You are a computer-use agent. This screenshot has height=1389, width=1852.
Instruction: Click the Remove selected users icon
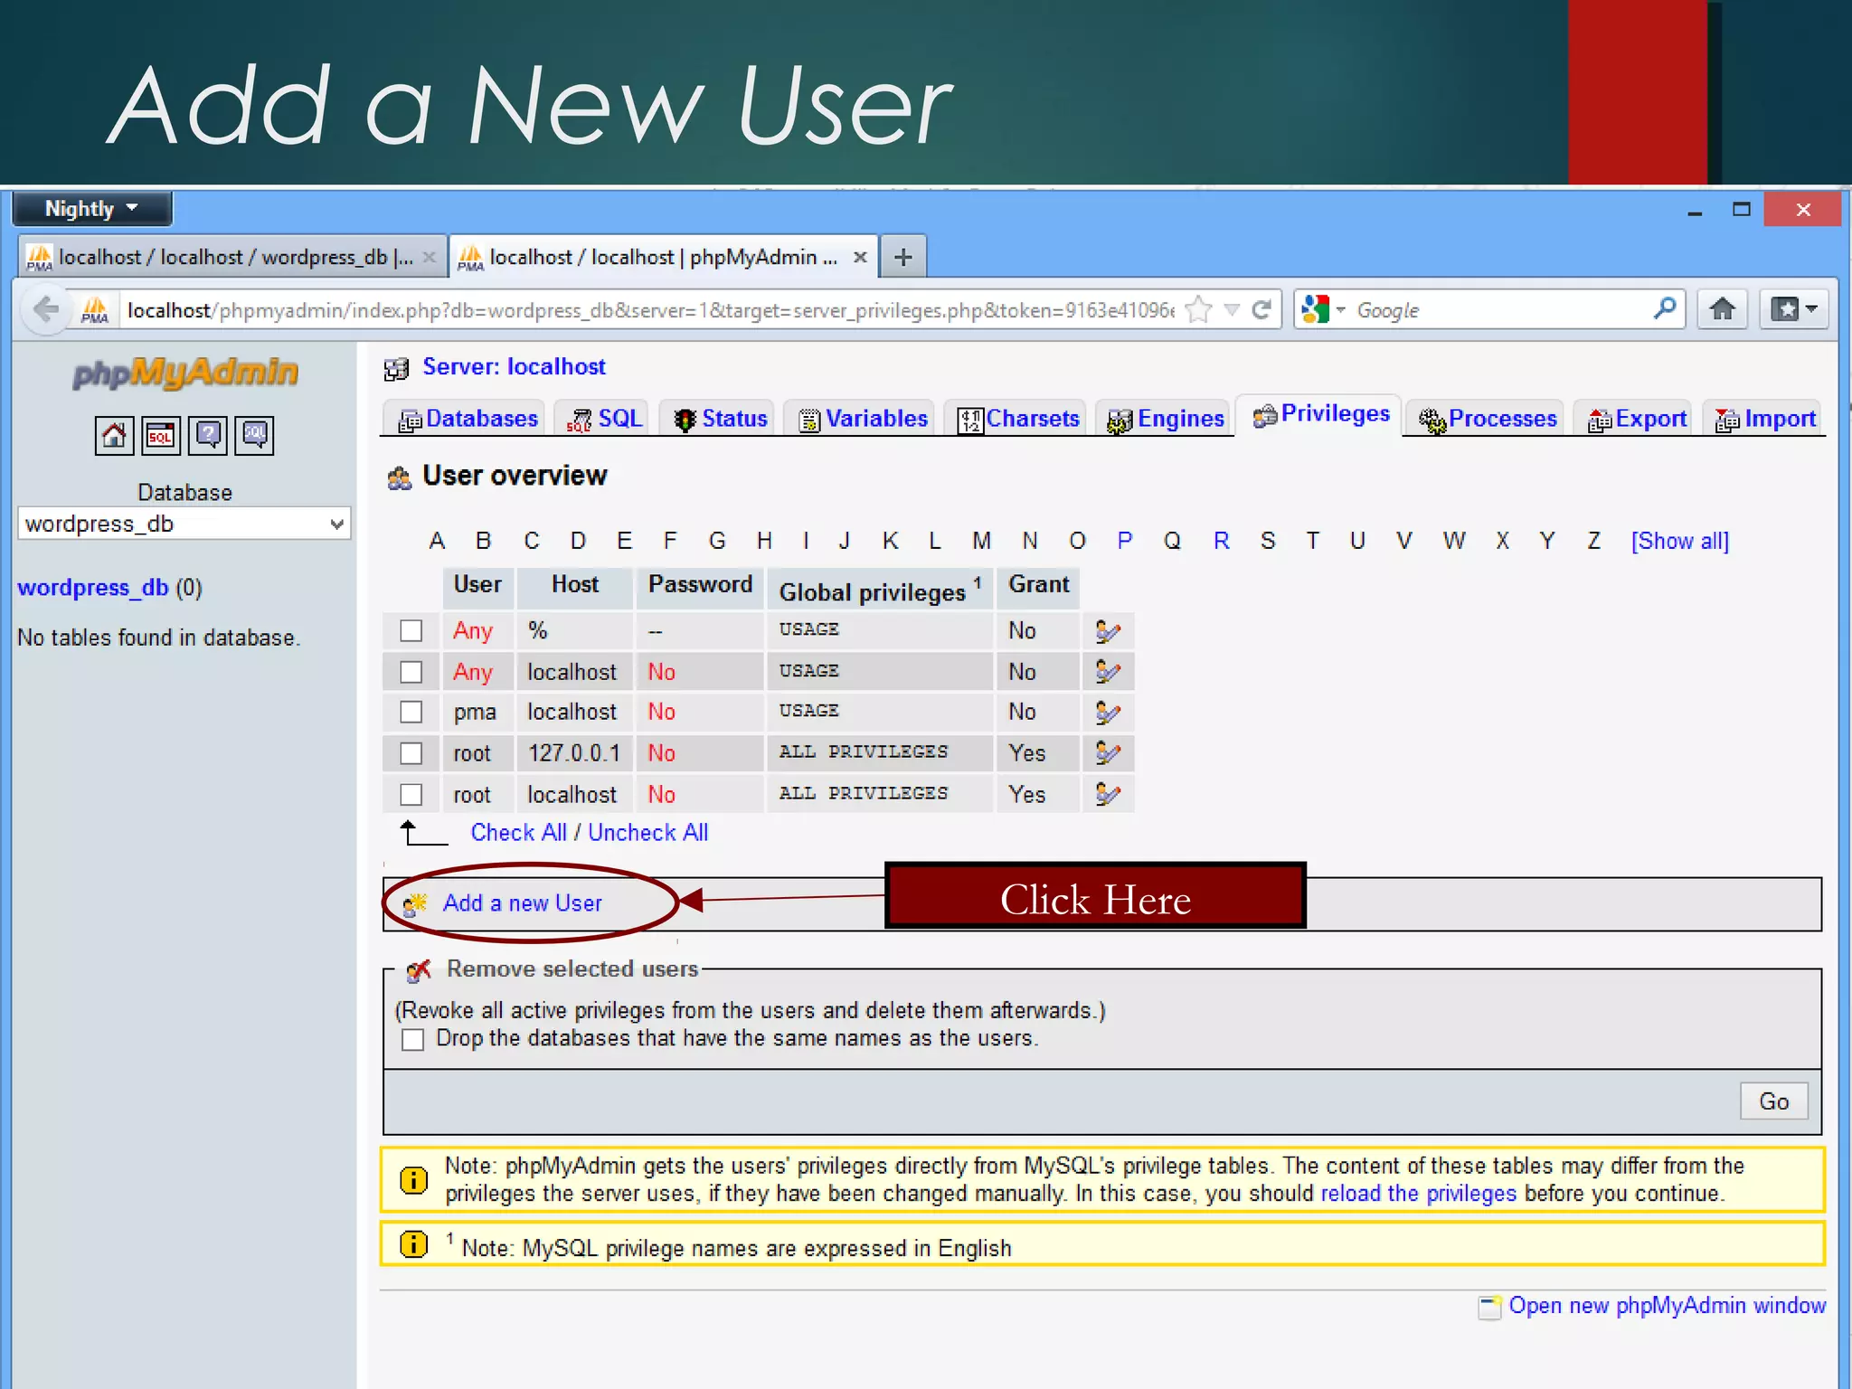[x=418, y=971]
